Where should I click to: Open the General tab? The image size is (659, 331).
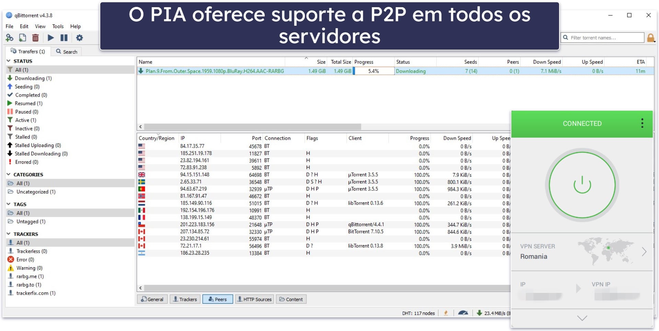point(152,299)
